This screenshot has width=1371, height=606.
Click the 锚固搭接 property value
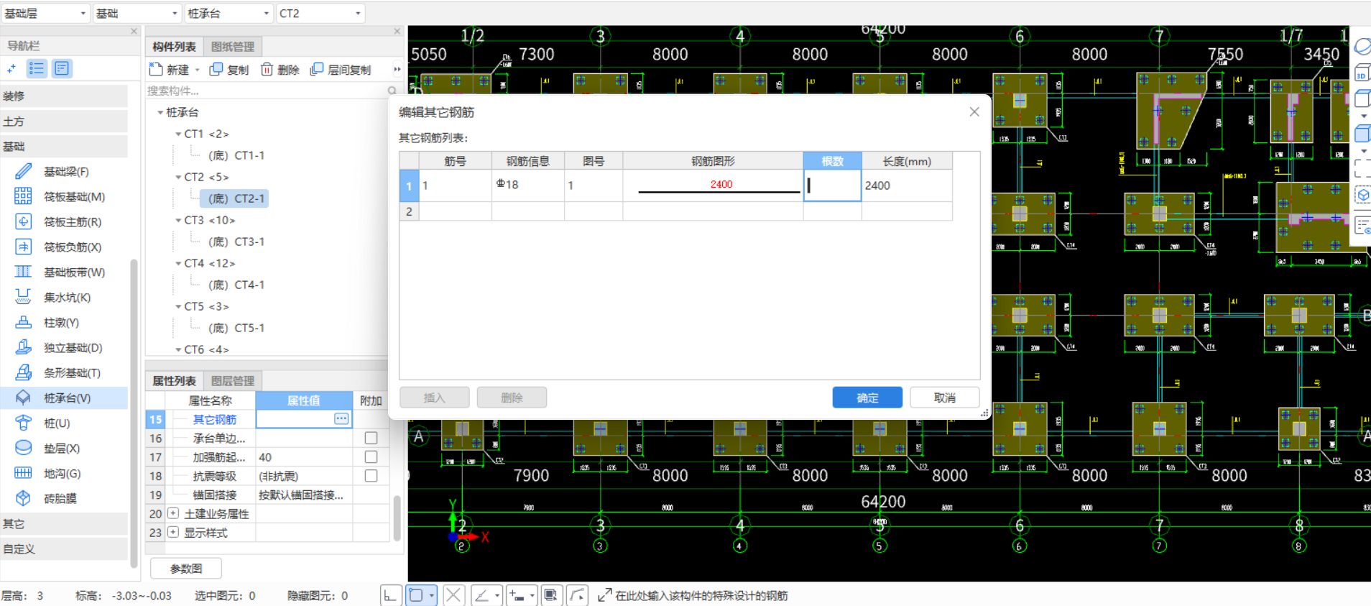pyautogui.click(x=304, y=495)
